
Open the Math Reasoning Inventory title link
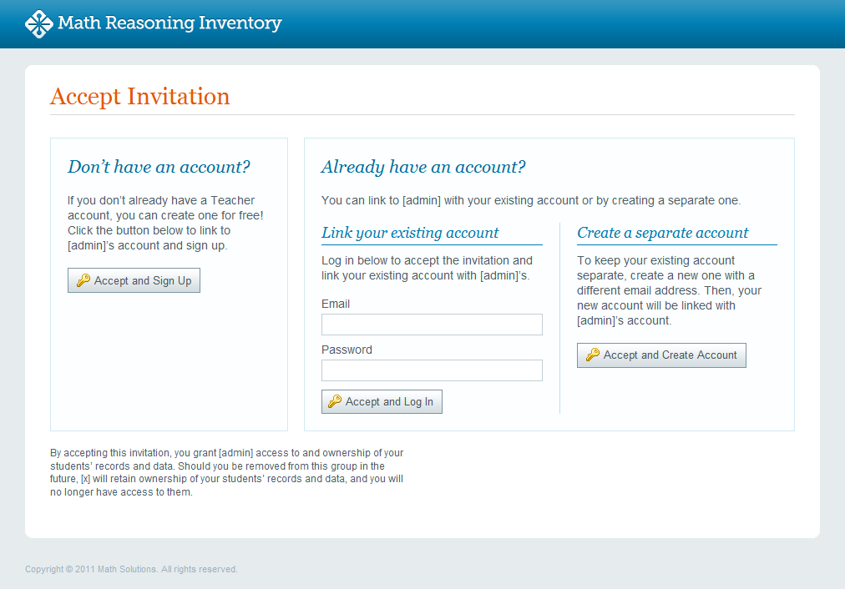point(170,23)
